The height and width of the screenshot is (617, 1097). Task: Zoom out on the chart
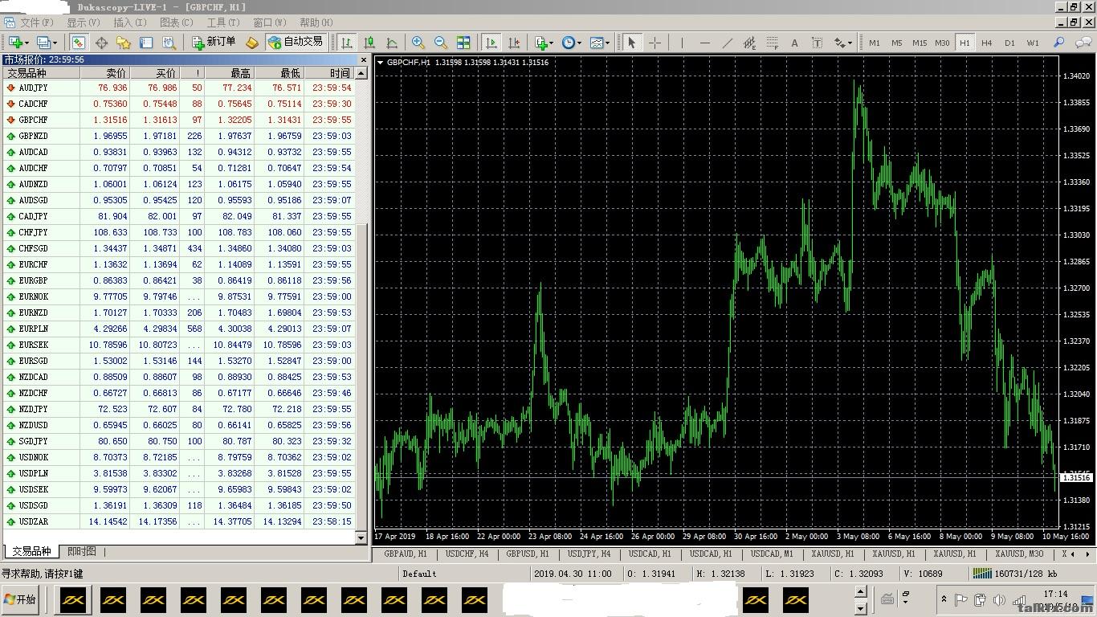(441, 43)
